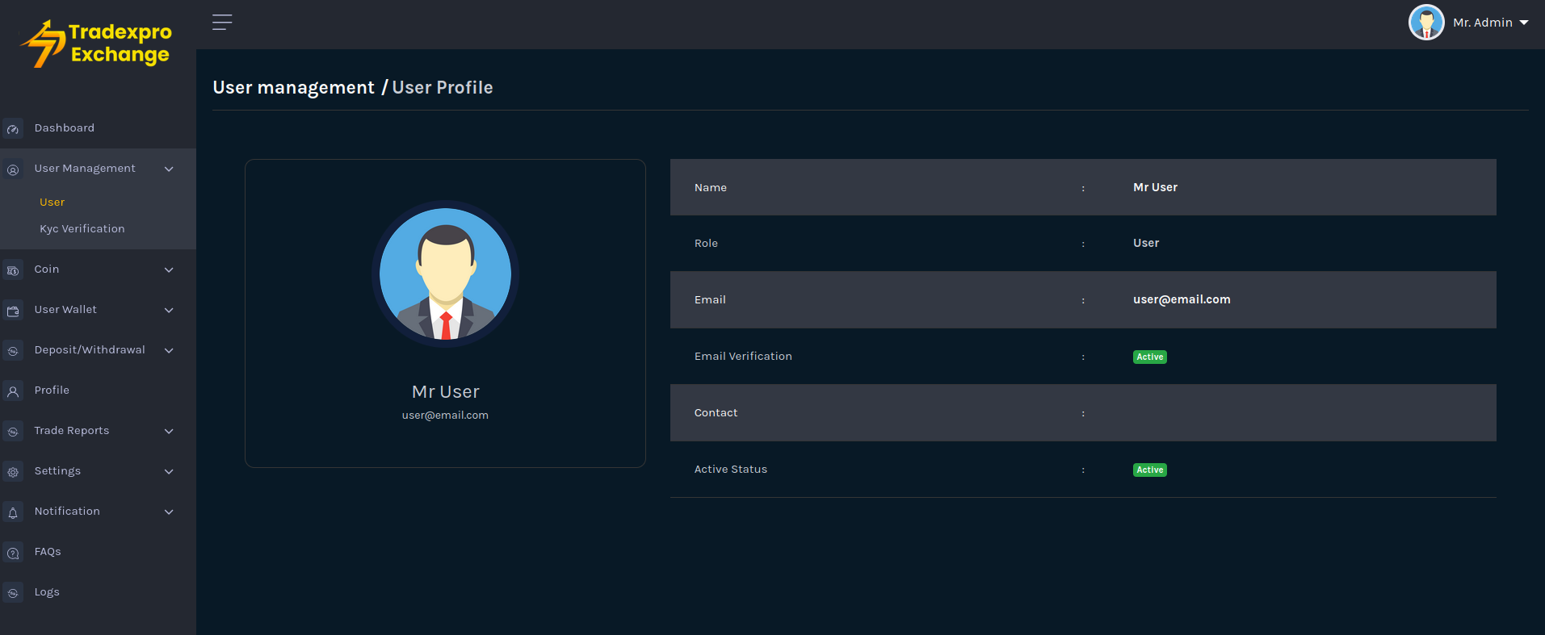Screen dimensions: 1545x635
Task: Click the Tradexpro Exchange logo
Action: [x=97, y=44]
